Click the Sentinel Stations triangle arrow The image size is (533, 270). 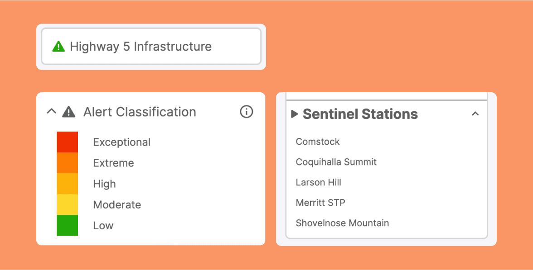(x=295, y=114)
